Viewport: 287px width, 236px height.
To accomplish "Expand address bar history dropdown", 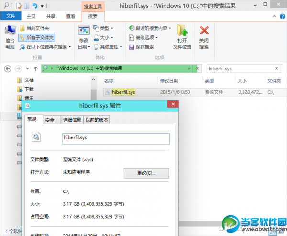I will [x=189, y=69].
